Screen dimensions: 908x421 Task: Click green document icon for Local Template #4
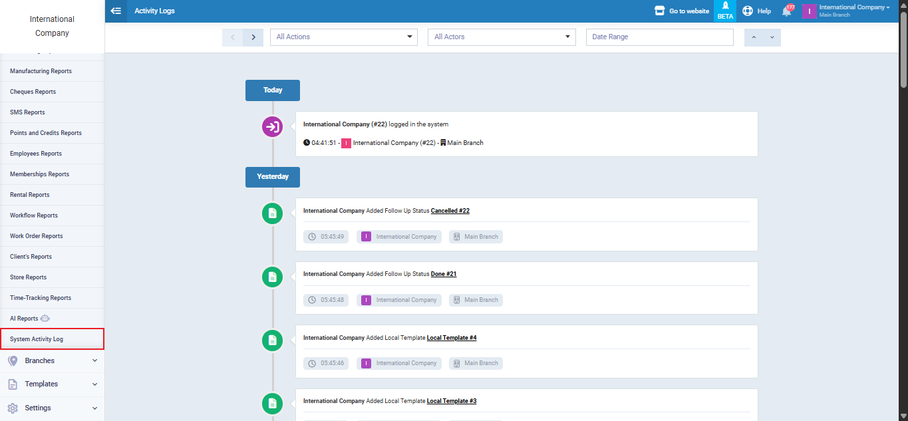(272, 341)
